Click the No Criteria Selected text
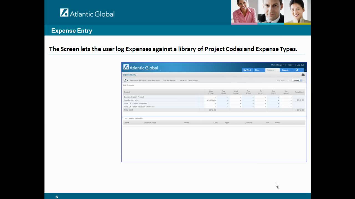Viewport: 355px width, 199px height. [x=134, y=119]
